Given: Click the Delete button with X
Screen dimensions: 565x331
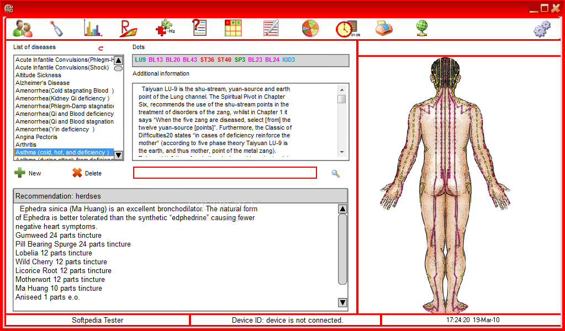Looking at the screenshot, I should click(x=87, y=173).
